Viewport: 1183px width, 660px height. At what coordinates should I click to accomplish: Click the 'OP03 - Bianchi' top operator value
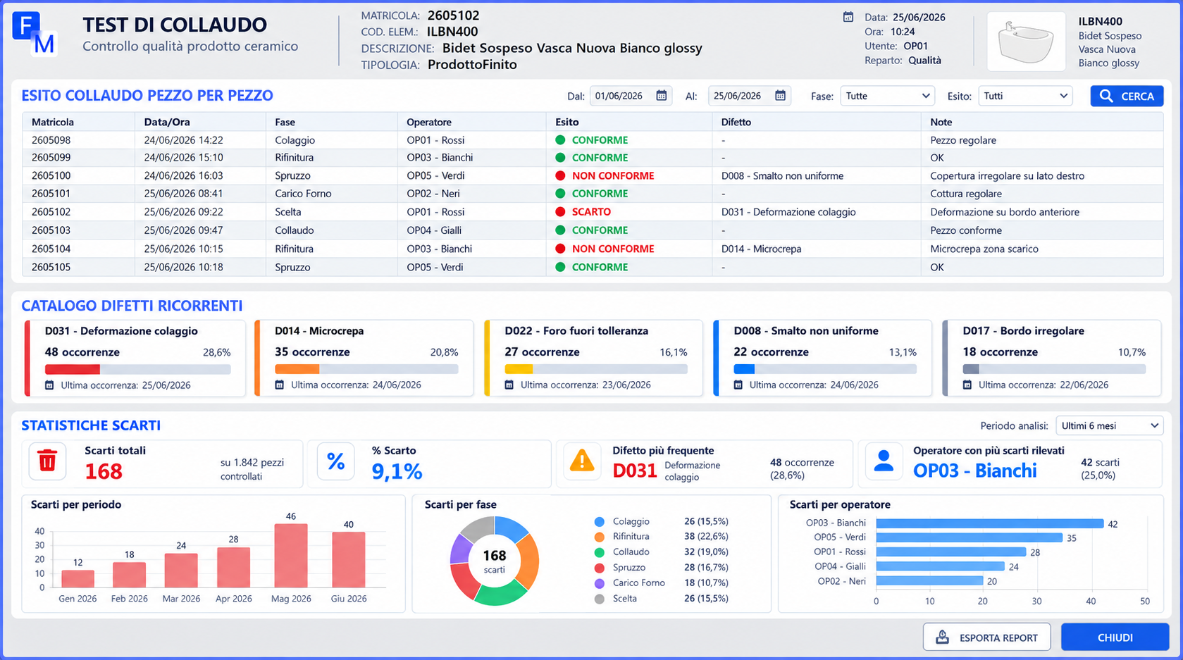pos(975,471)
